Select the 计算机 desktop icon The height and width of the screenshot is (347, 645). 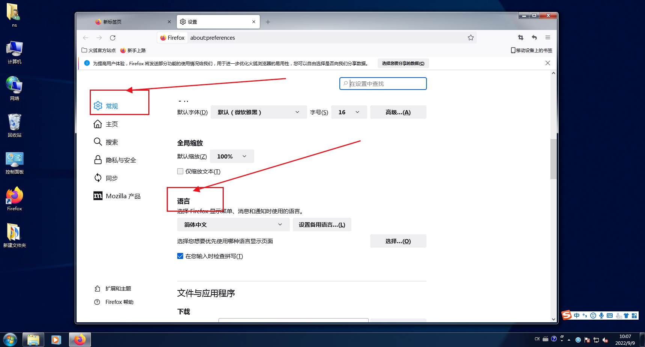(x=15, y=52)
